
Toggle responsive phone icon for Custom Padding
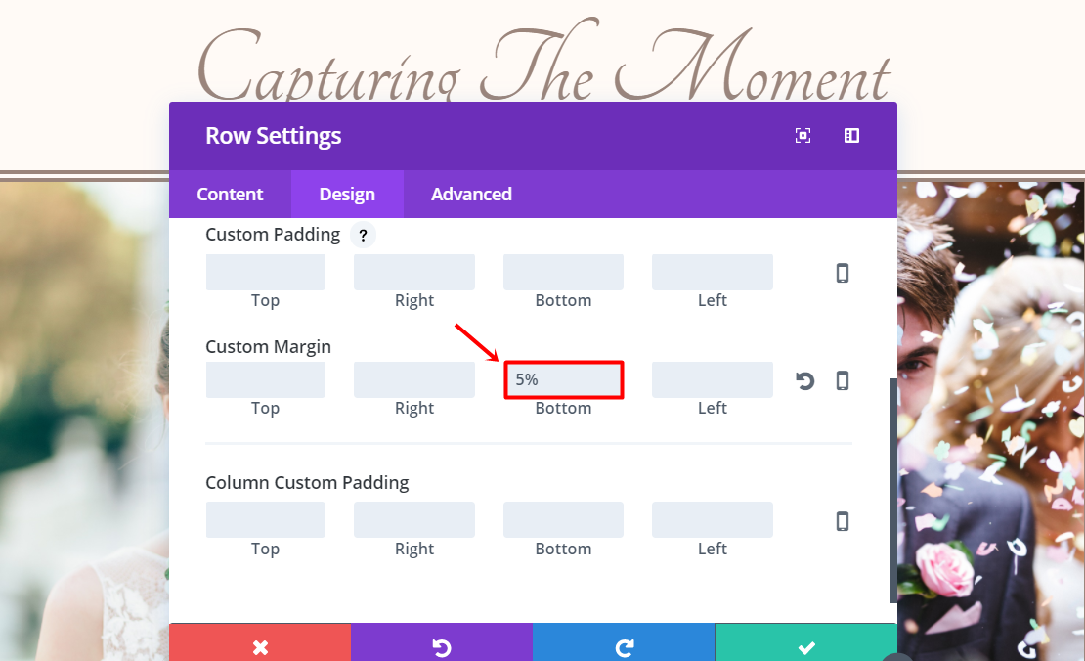(843, 273)
